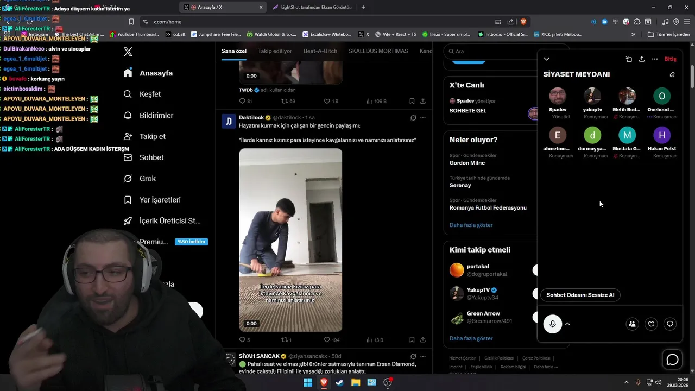Open Yer İşaretleri bookmarks in sidebar
The height and width of the screenshot is (391, 695).
pyautogui.click(x=152, y=200)
